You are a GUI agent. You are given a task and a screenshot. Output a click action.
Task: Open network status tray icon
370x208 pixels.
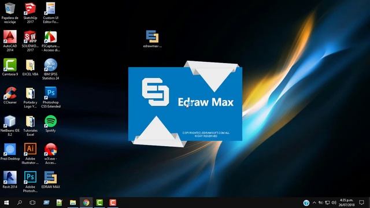327,203
